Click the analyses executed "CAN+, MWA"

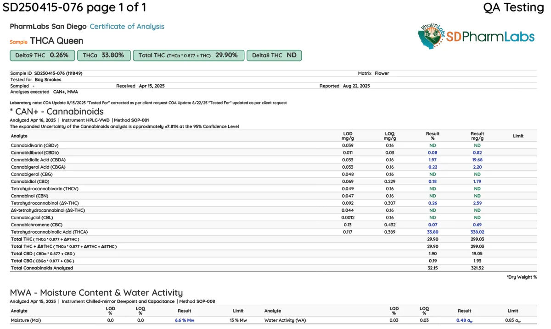pos(66,92)
